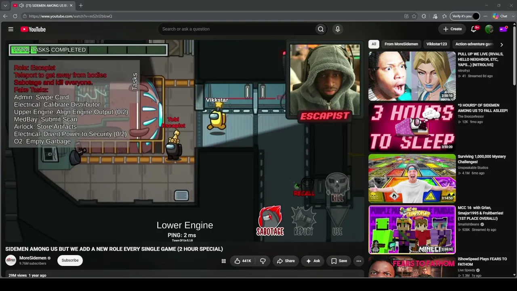
Task: Open the MoreSidemen channel name link
Action: pyautogui.click(x=33, y=258)
